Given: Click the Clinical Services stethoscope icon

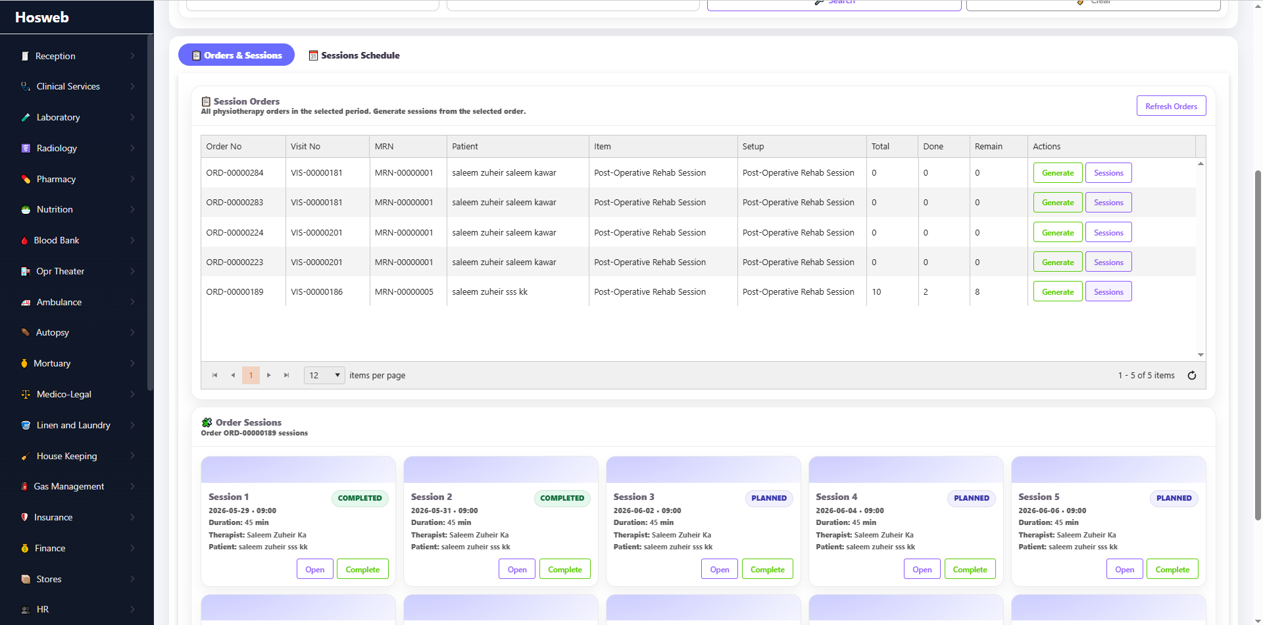Looking at the screenshot, I should pos(25,86).
